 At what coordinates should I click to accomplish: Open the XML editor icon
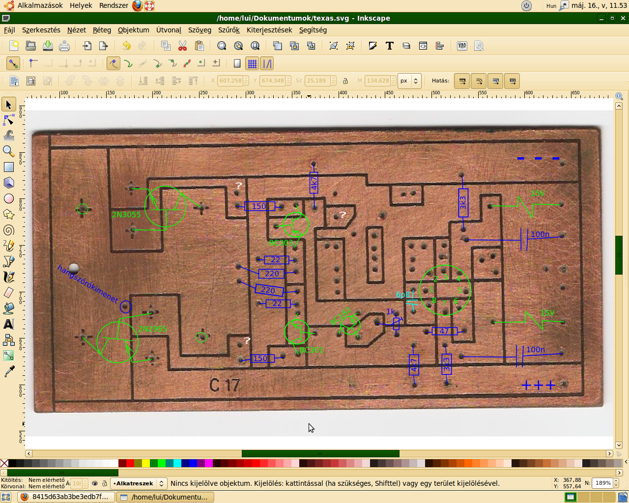tap(423, 46)
